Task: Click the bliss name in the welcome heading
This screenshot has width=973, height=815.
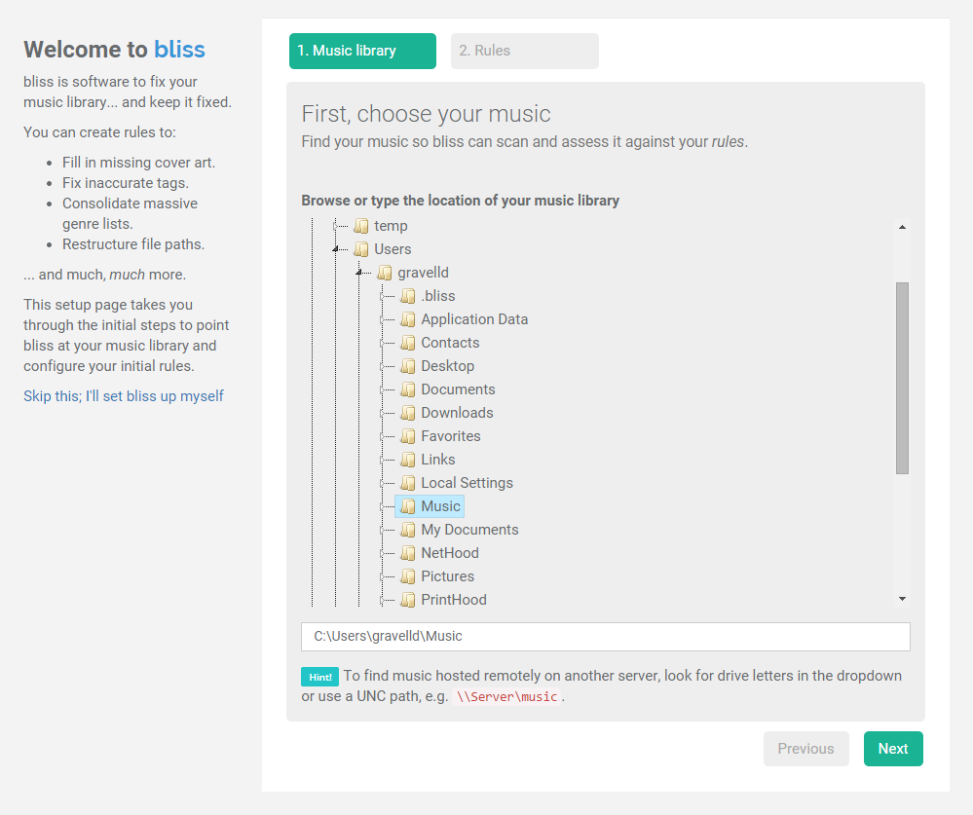Action: pos(179,50)
